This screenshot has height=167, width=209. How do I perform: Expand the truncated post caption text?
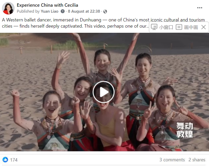coord(147,26)
